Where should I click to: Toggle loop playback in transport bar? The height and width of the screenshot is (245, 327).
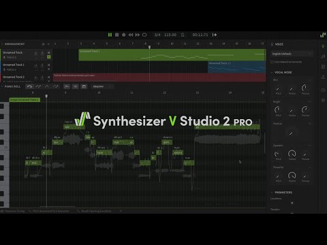(x=144, y=35)
